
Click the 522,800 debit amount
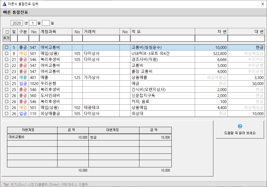pos(211,53)
